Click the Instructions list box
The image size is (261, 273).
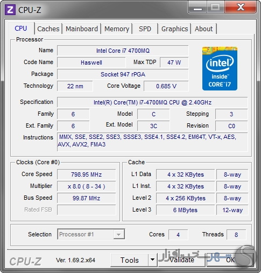152,142
